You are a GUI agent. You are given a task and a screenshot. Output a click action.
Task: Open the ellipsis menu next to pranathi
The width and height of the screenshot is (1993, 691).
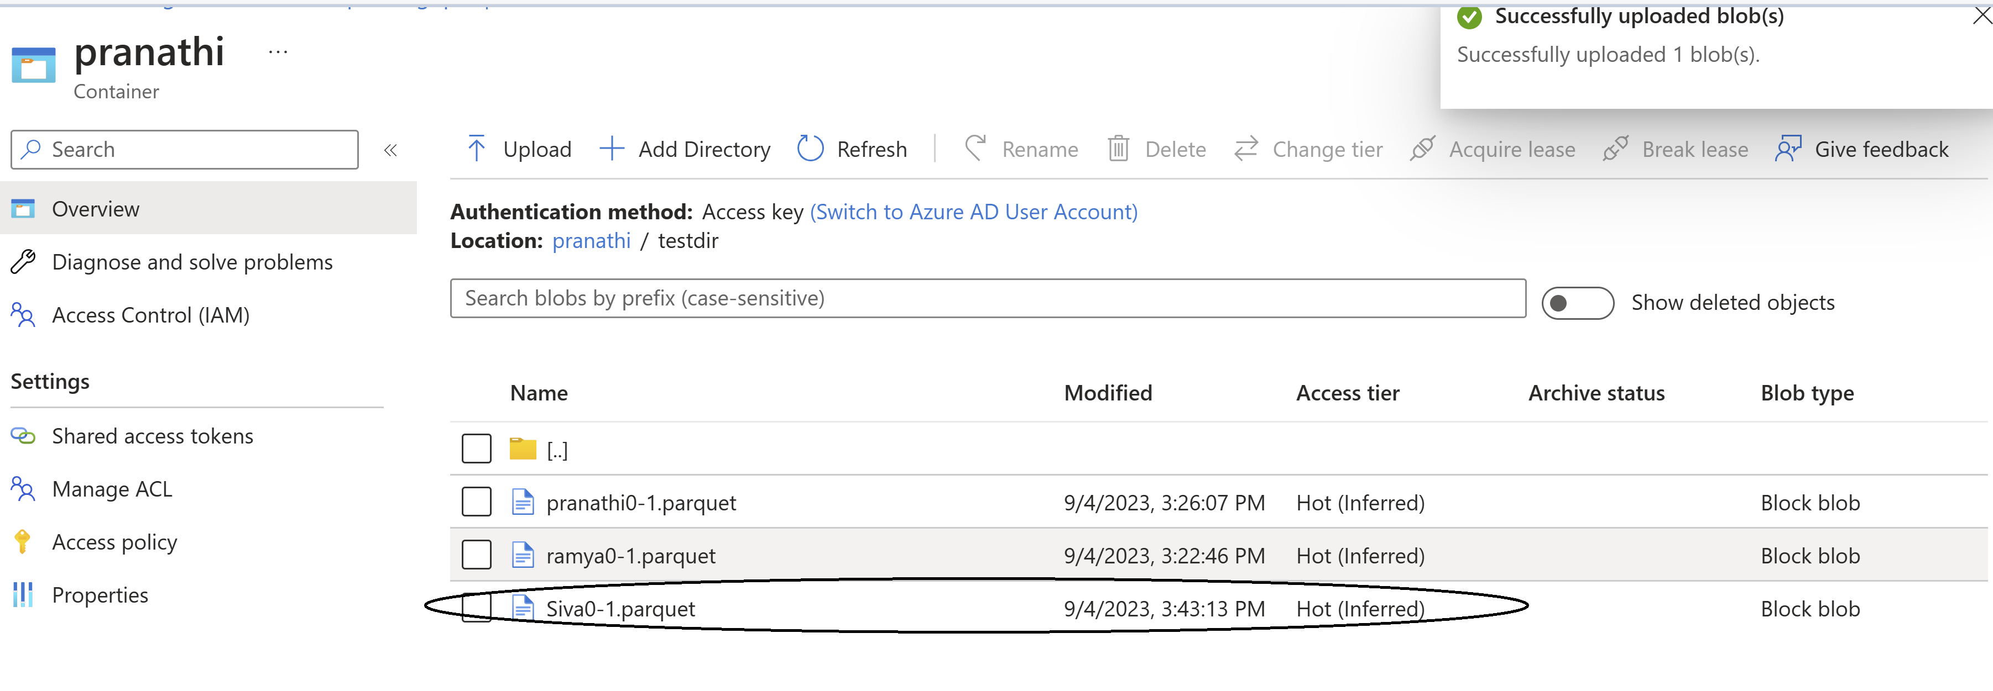click(278, 52)
